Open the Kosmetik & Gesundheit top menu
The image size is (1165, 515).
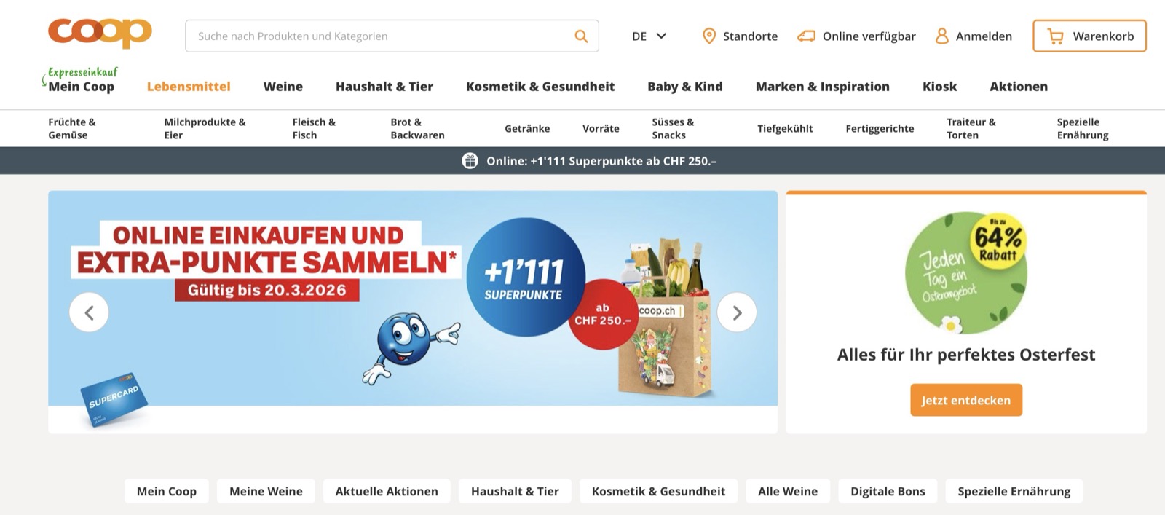[x=540, y=87]
